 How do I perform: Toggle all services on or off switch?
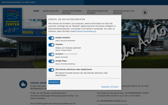pyautogui.click(x=51, y=70)
